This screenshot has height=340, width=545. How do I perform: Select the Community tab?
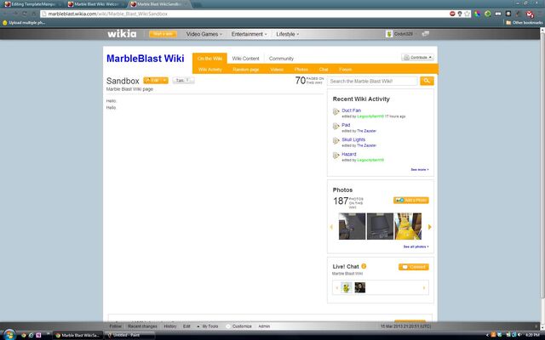click(x=281, y=59)
